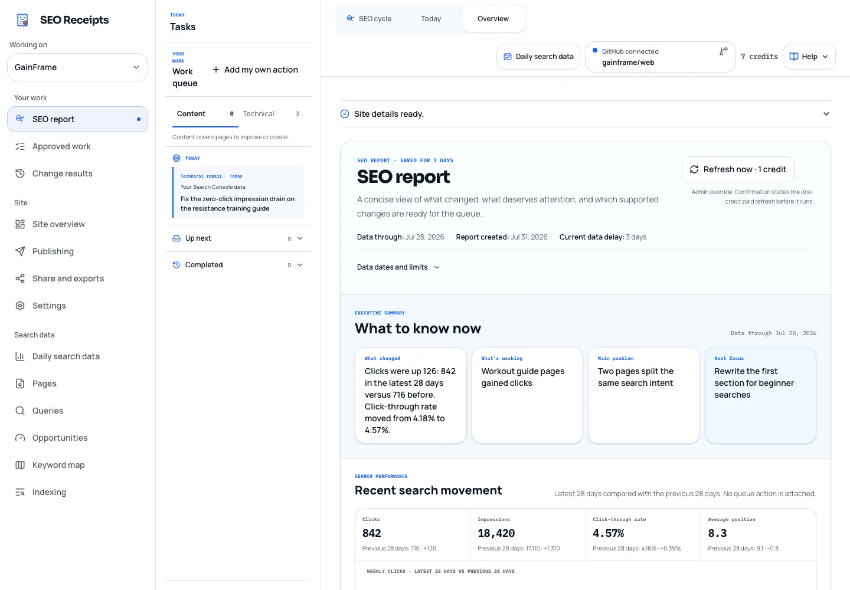Screen dimensions: 850x590
Task: Click the SEO Receipts logo icon
Action: [22, 20]
